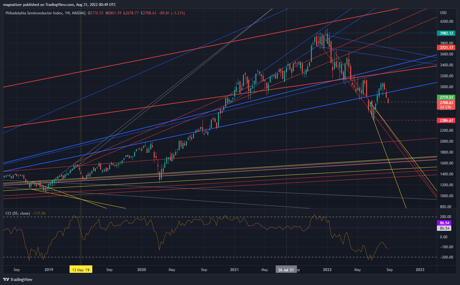Click the 1400.00 price axis label
Screen dimensions: 460x285
[x=447, y=174]
